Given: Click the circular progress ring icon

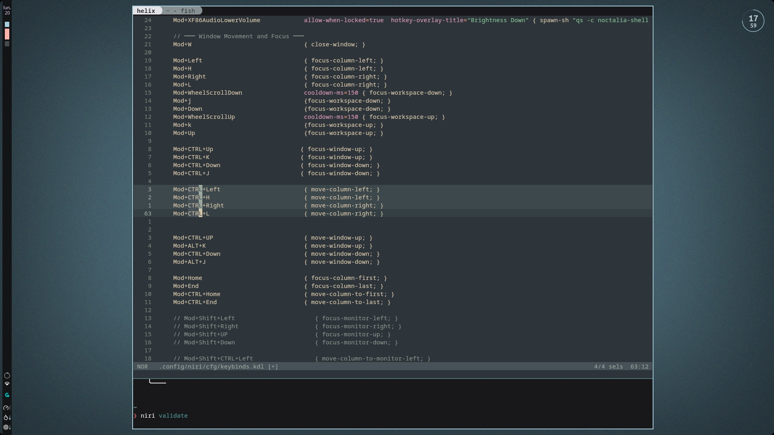Looking at the screenshot, I should point(7,375).
